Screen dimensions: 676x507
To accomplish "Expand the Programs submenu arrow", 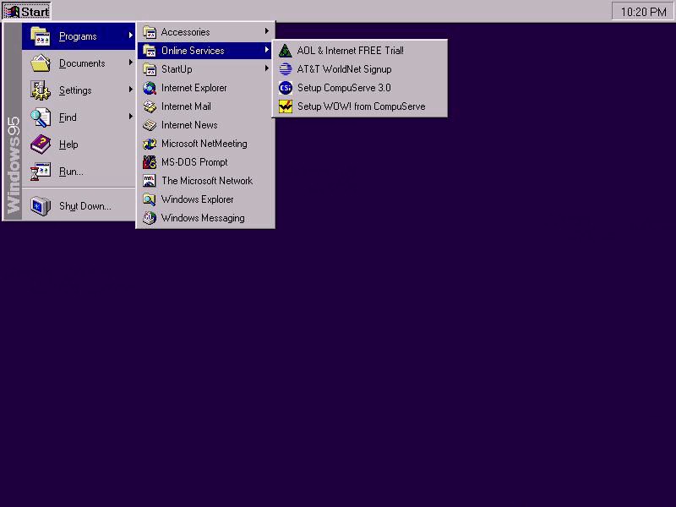I will tap(131, 35).
